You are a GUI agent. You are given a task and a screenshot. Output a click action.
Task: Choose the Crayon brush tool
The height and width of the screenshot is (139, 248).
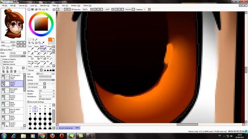pyautogui.click(x=43, y=63)
